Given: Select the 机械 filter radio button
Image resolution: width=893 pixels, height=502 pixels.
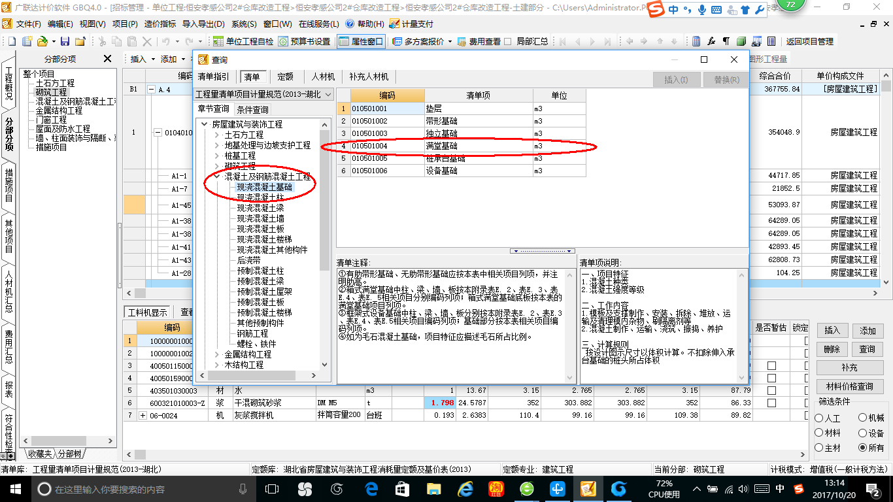Looking at the screenshot, I should pyautogui.click(x=863, y=418).
